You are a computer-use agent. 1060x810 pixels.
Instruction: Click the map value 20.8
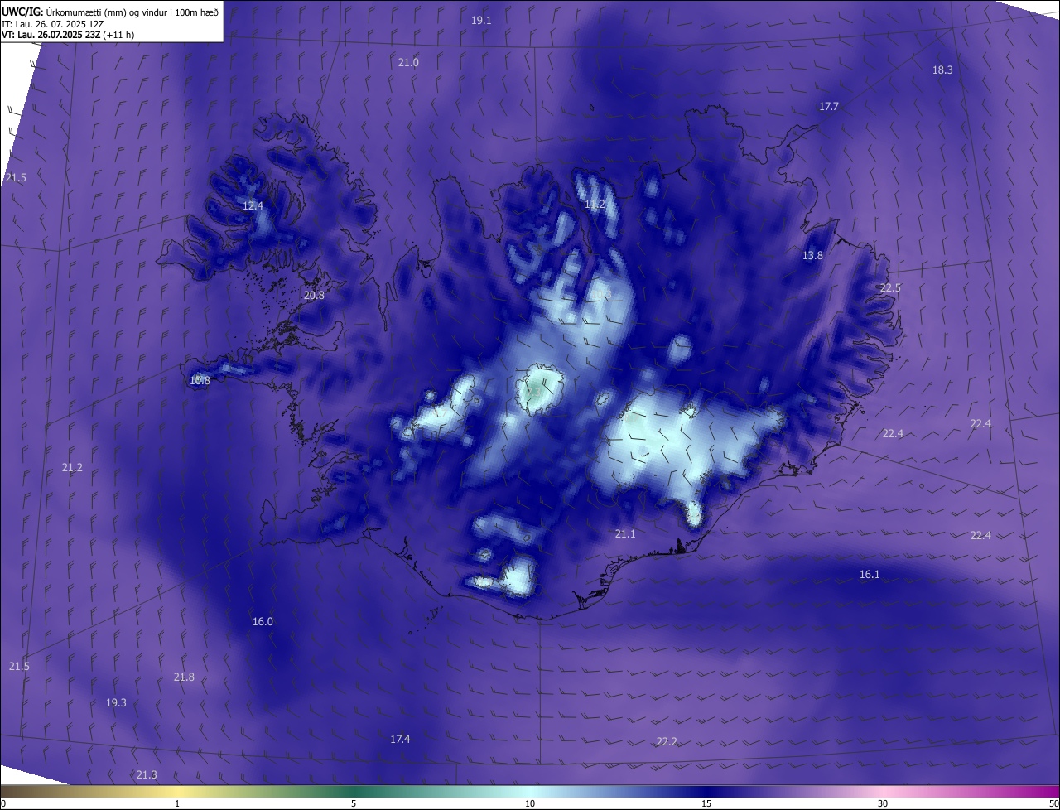(x=314, y=295)
